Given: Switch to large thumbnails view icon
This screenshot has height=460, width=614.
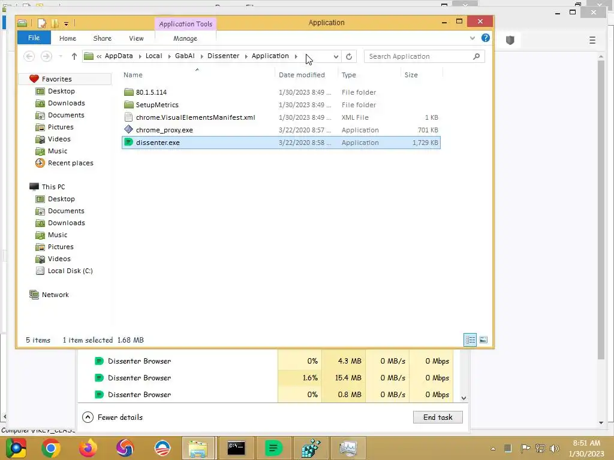Looking at the screenshot, I should point(483,340).
